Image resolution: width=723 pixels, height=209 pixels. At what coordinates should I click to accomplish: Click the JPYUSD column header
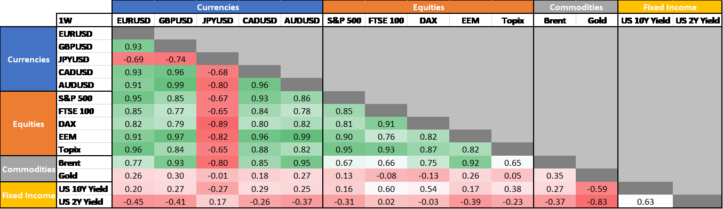pos(217,21)
